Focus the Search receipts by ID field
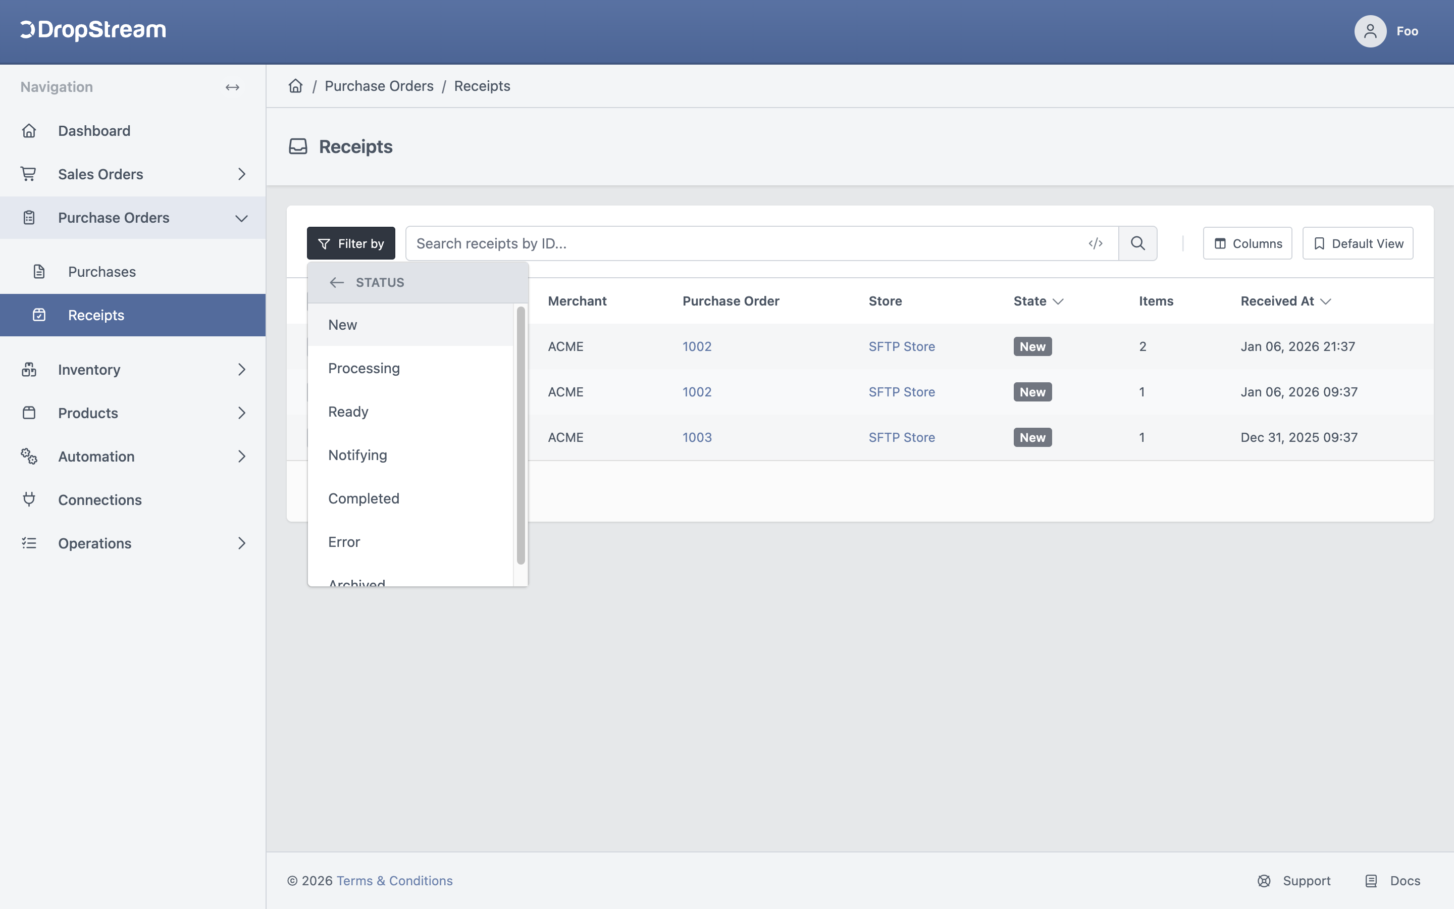This screenshot has height=909, width=1454. click(x=761, y=243)
